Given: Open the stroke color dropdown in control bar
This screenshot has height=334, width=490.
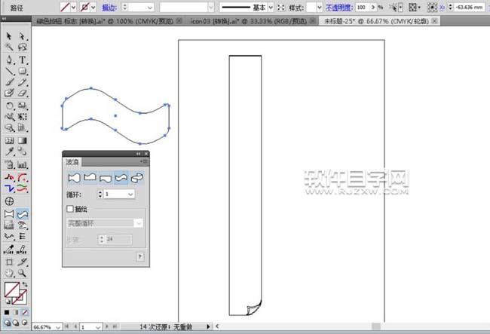Looking at the screenshot, I should coord(93,8).
